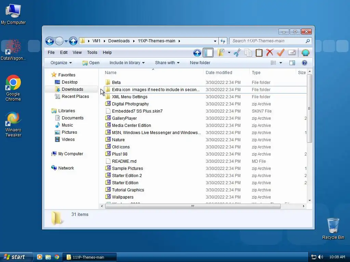Image resolution: width=350 pixels, height=262 pixels.
Task: Click the folder options toolbar icon
Action: (x=221, y=53)
